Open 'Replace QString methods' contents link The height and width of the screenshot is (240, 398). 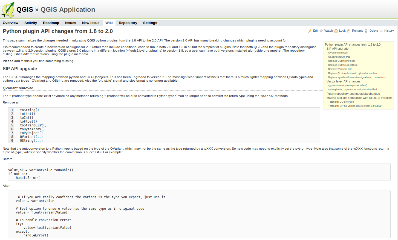(x=342, y=61)
